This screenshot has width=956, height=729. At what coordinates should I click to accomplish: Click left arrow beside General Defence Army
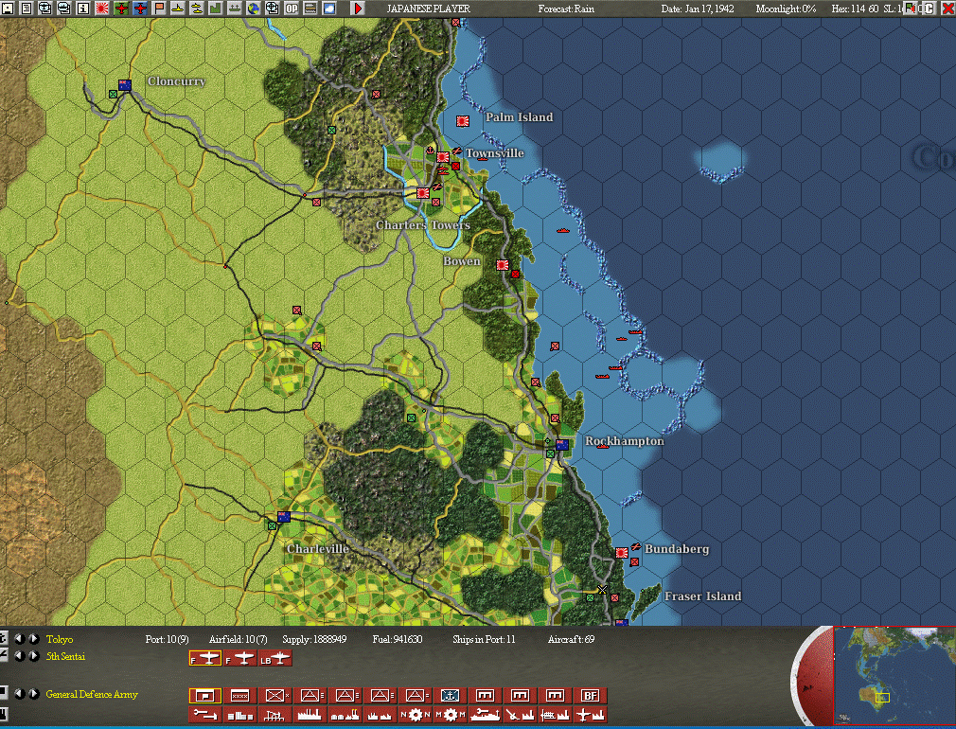pyautogui.click(x=20, y=694)
